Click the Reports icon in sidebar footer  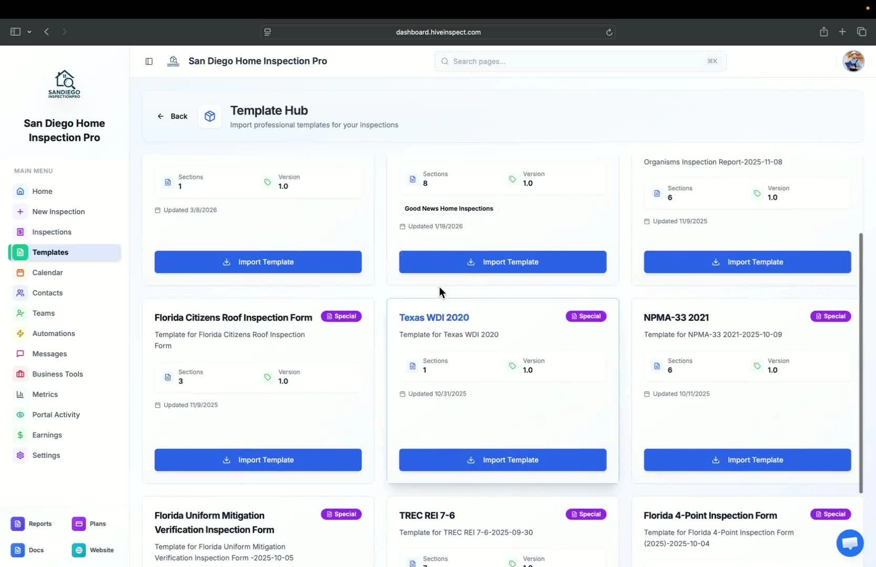[x=17, y=524]
